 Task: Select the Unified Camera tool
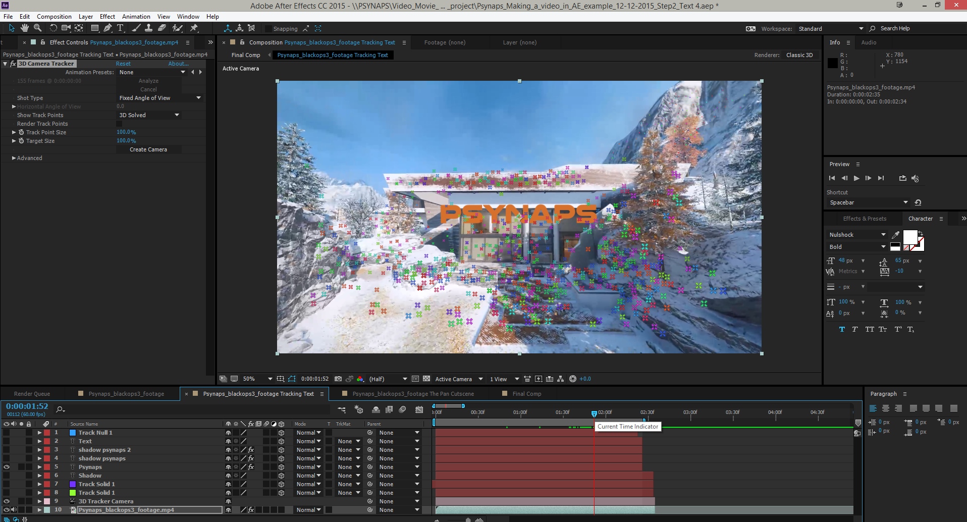[x=66, y=28]
